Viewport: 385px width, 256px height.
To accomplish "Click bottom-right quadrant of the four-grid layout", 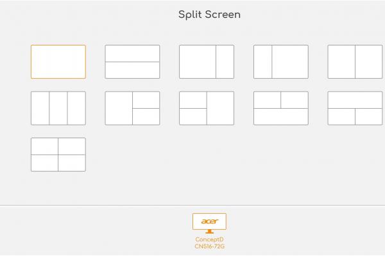I will tap(72, 163).
